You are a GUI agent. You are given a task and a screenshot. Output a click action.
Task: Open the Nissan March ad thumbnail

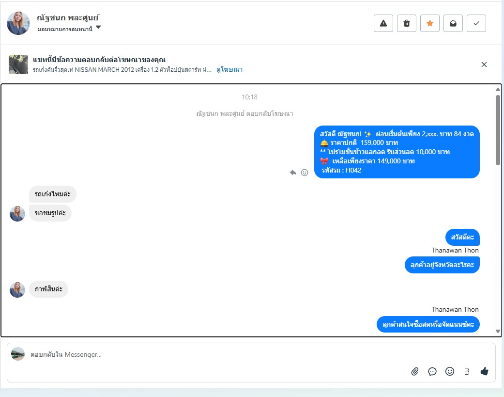(x=18, y=64)
